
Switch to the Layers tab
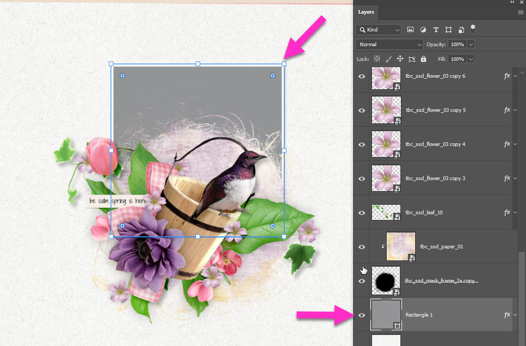[x=366, y=12]
